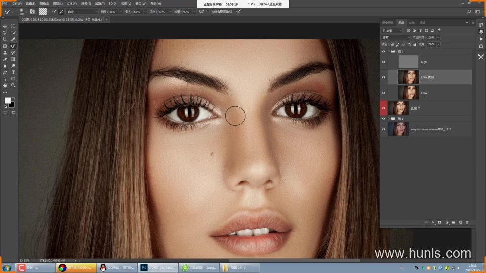The width and height of the screenshot is (486, 273).
Task: Create a new group folder icon
Action: coord(454,222)
